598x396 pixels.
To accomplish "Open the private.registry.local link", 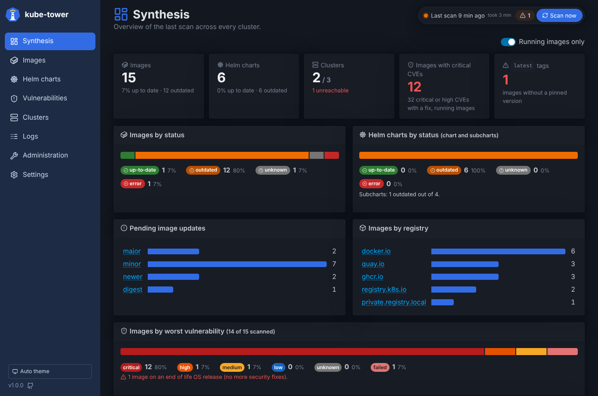I will click(394, 302).
